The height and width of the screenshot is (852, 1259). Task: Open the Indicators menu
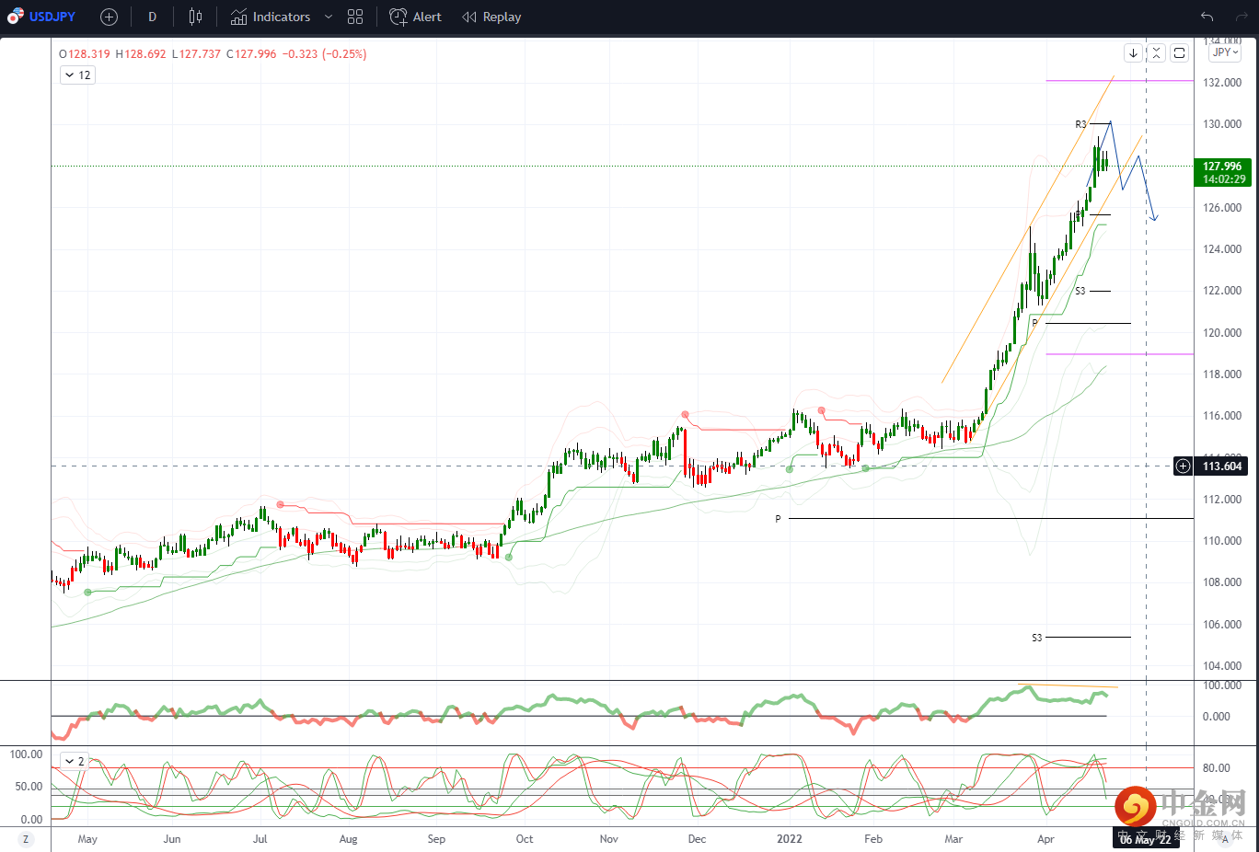tap(271, 17)
